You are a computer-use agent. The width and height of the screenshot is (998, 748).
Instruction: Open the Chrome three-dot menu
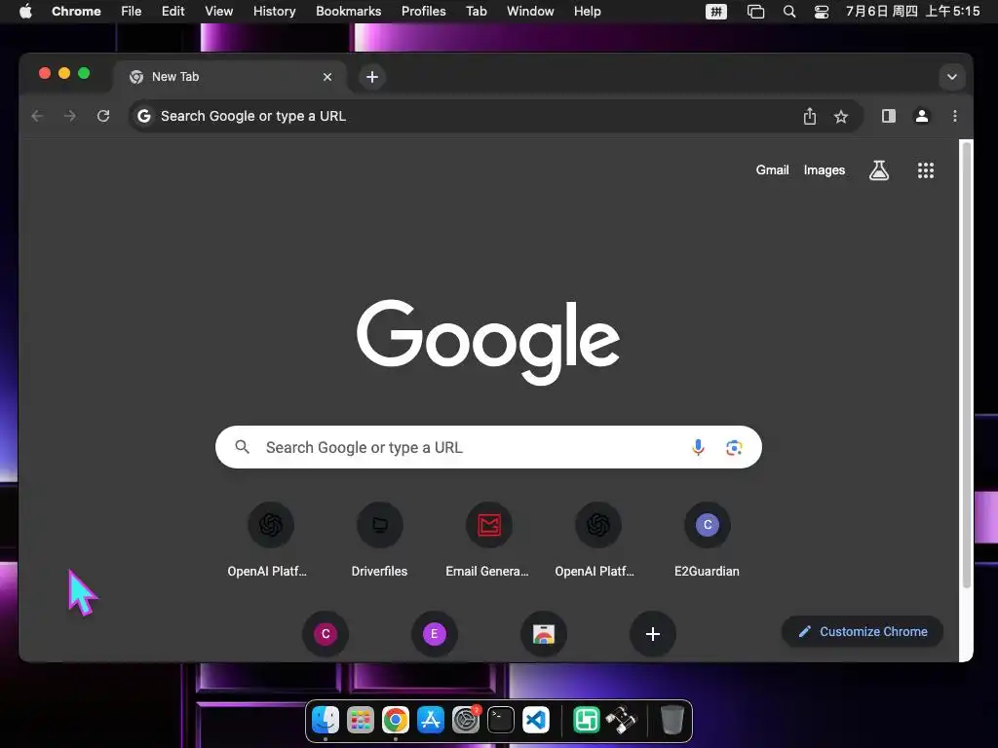955,116
